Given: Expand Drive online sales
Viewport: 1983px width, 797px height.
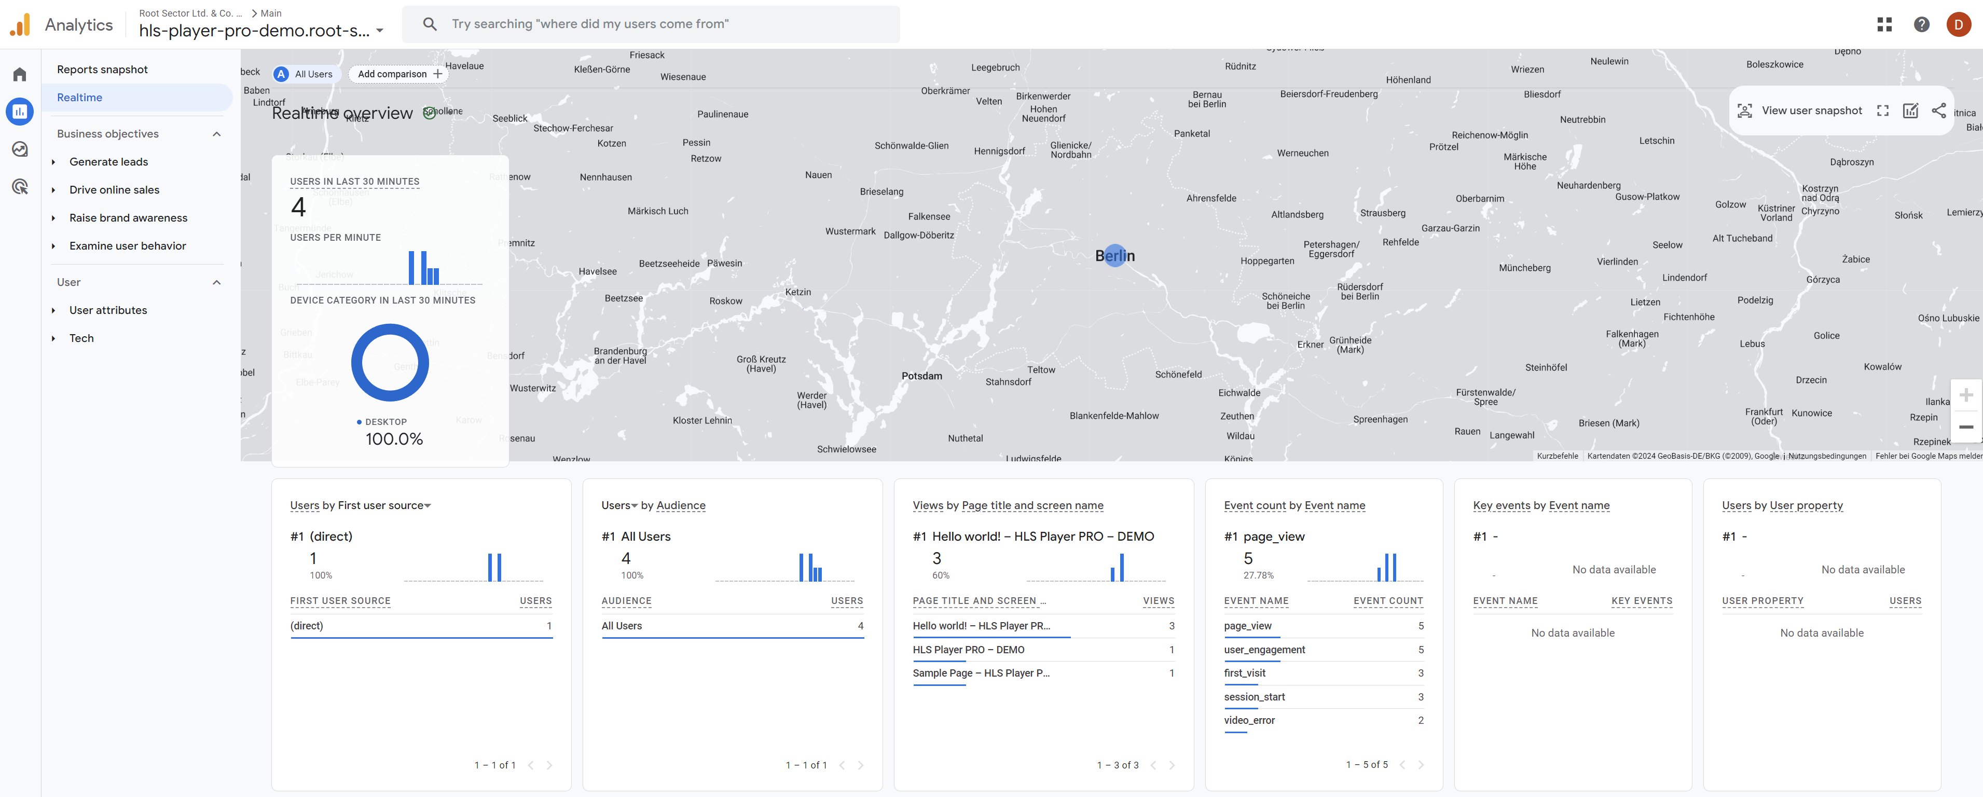Looking at the screenshot, I should tap(53, 190).
